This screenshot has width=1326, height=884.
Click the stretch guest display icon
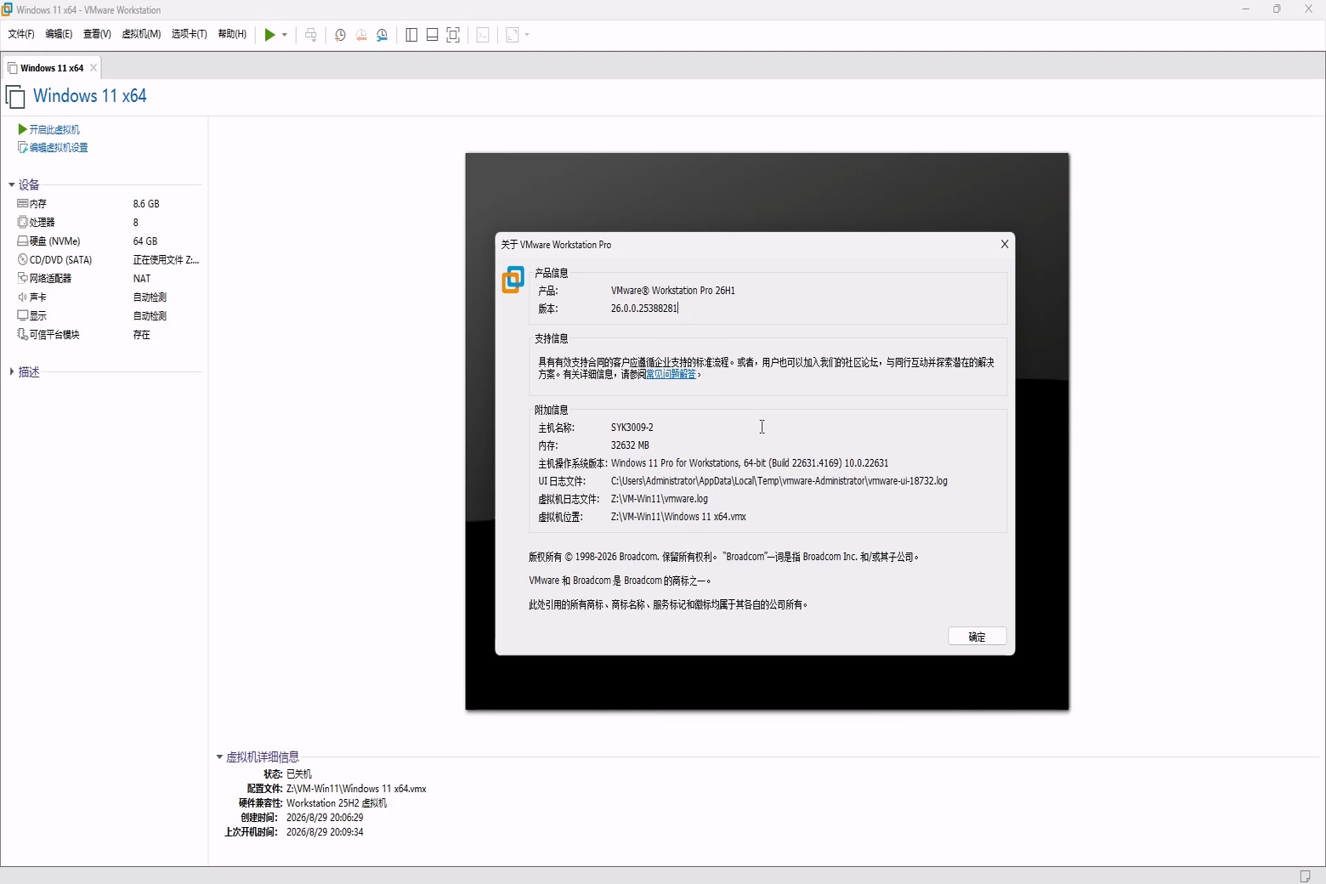[x=513, y=35]
